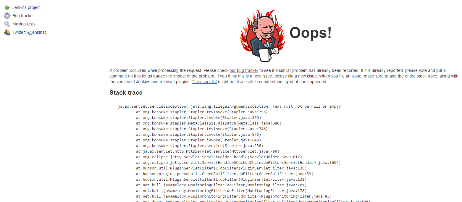Open the Bug tracker sidebar link

coord(23,16)
